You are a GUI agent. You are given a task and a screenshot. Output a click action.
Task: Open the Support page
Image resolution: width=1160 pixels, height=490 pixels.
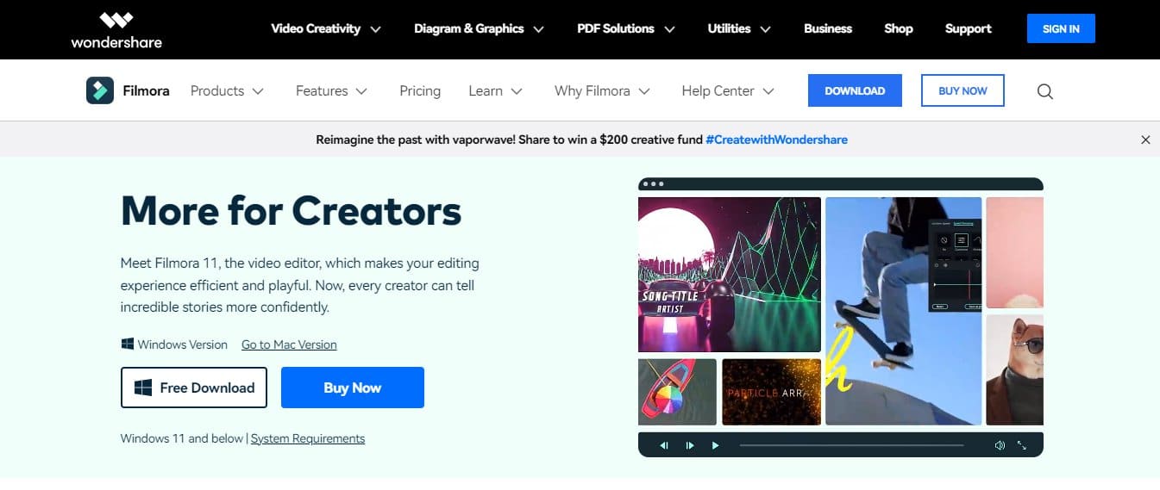click(x=968, y=28)
